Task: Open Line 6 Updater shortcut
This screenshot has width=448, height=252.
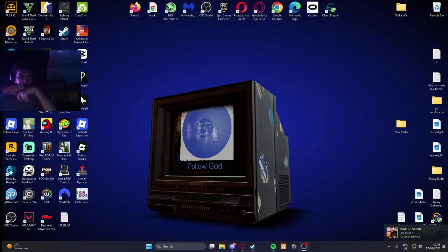Action: coord(82,175)
